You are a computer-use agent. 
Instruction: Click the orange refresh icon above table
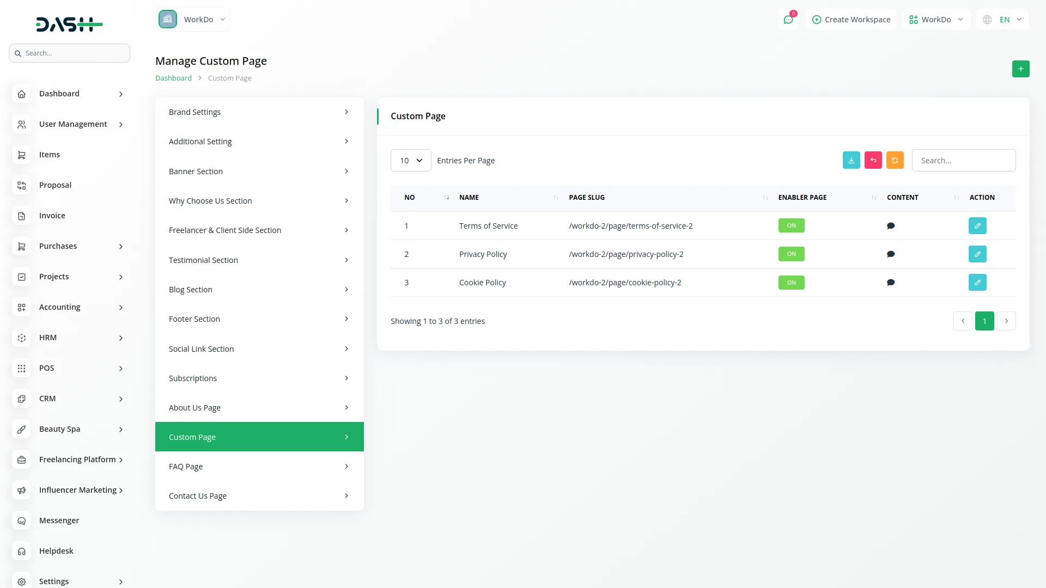[x=895, y=160]
